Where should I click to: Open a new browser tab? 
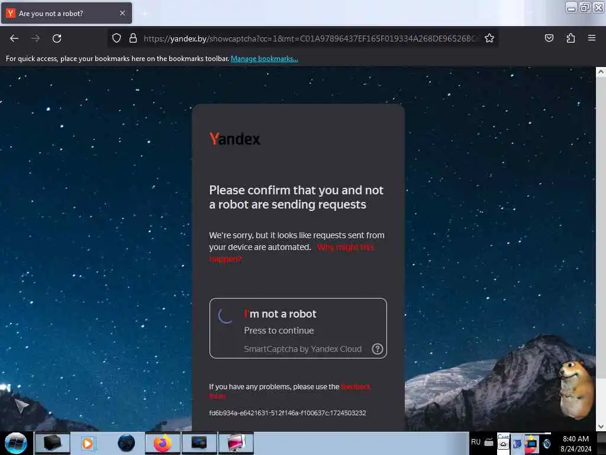tap(144, 14)
